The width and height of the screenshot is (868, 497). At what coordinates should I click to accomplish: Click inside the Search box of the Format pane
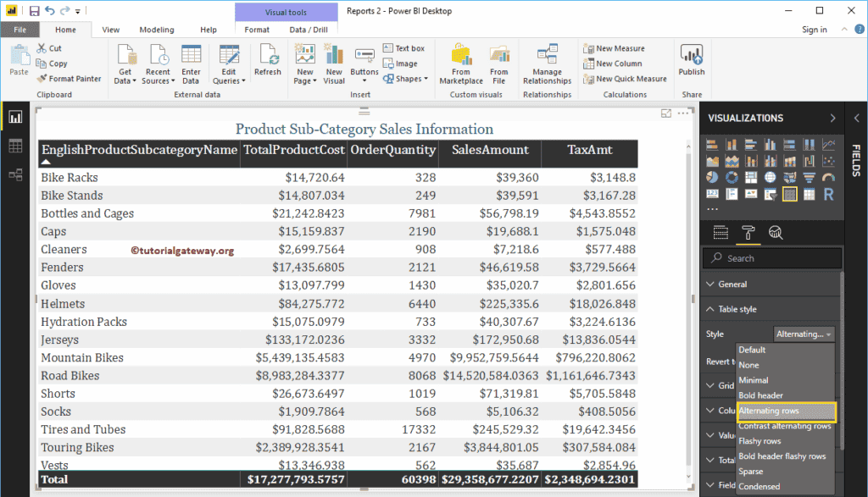771,257
